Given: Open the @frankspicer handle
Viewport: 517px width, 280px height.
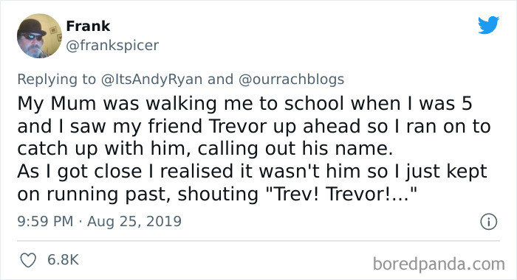Looking at the screenshot, I should (x=112, y=46).
